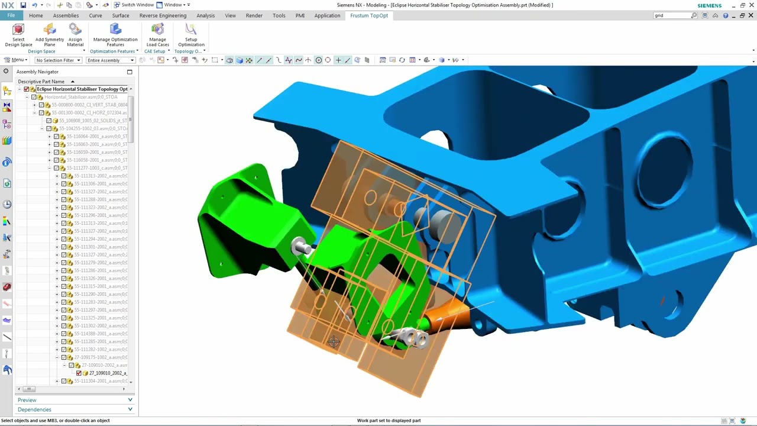757x426 pixels.
Task: Uncheck 55-000800-0002_CI_VERT_STAB component
Action: (x=41, y=105)
